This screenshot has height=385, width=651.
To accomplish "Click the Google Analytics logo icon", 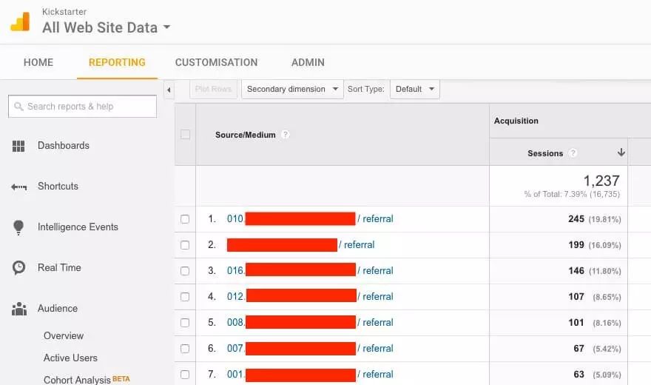I will click(x=21, y=21).
